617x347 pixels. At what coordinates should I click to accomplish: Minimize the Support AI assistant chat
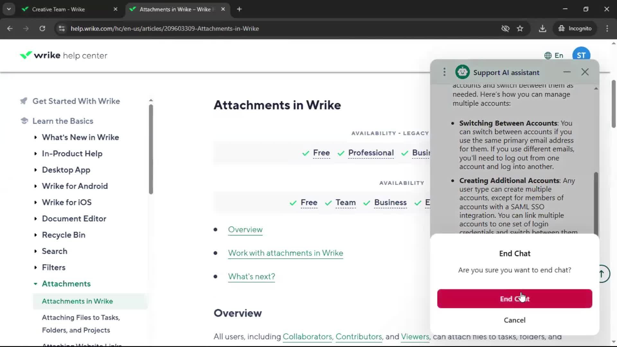pyautogui.click(x=567, y=72)
